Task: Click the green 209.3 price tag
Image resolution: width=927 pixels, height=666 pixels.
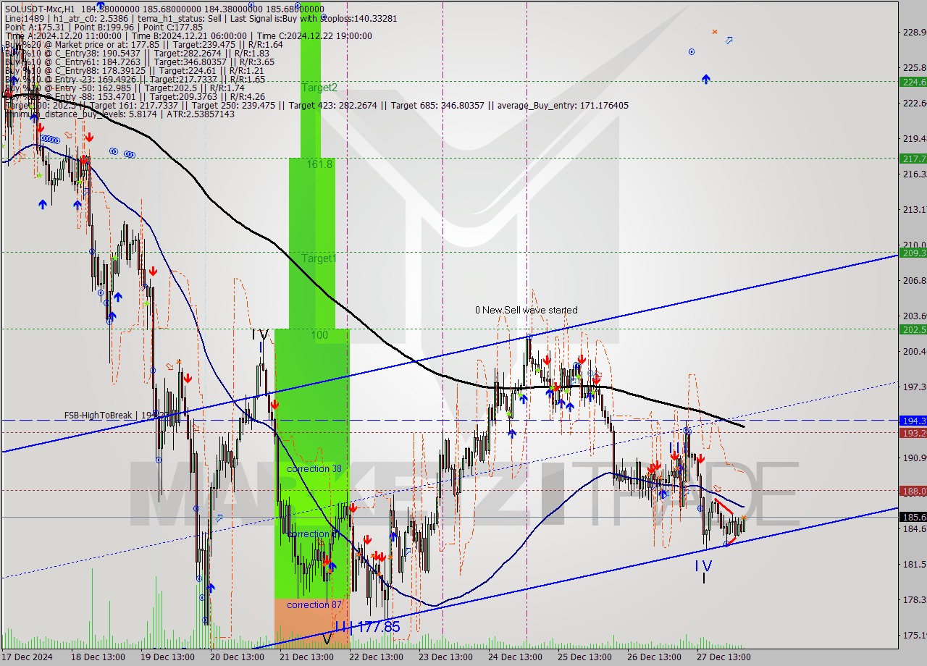Action: tap(913, 253)
